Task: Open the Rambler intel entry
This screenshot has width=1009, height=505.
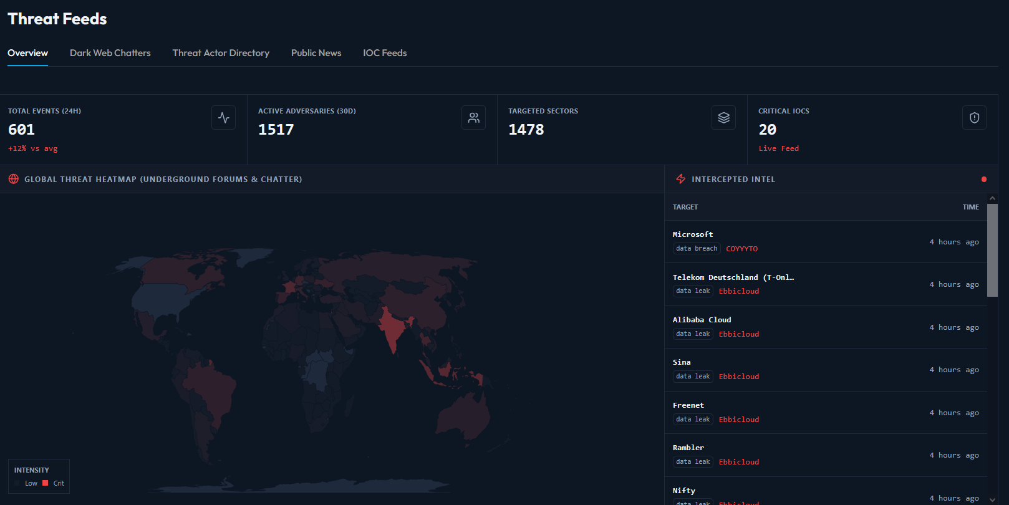Action: [826, 455]
